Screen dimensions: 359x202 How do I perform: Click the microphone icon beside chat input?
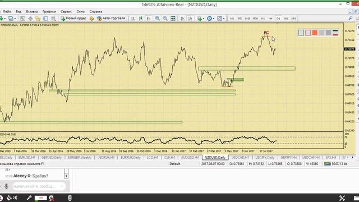point(6,186)
